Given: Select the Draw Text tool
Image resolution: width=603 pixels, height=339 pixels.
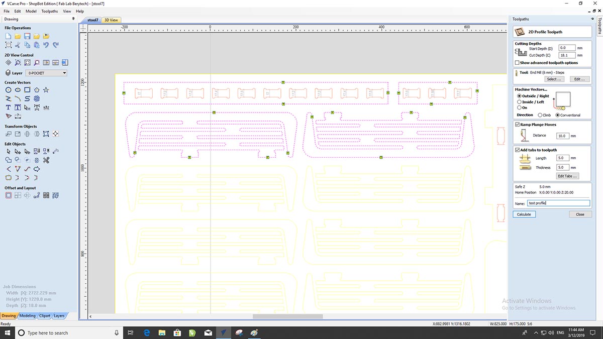Looking at the screenshot, I should coord(9,107).
